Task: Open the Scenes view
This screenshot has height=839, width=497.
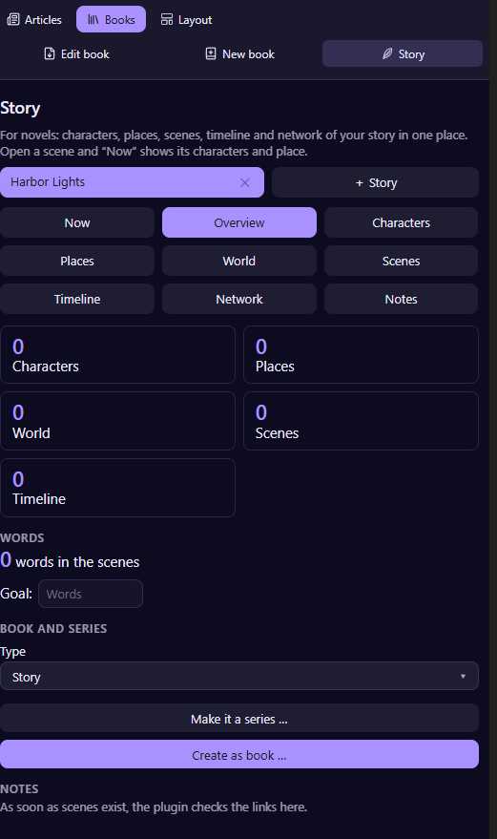Action: tap(402, 261)
